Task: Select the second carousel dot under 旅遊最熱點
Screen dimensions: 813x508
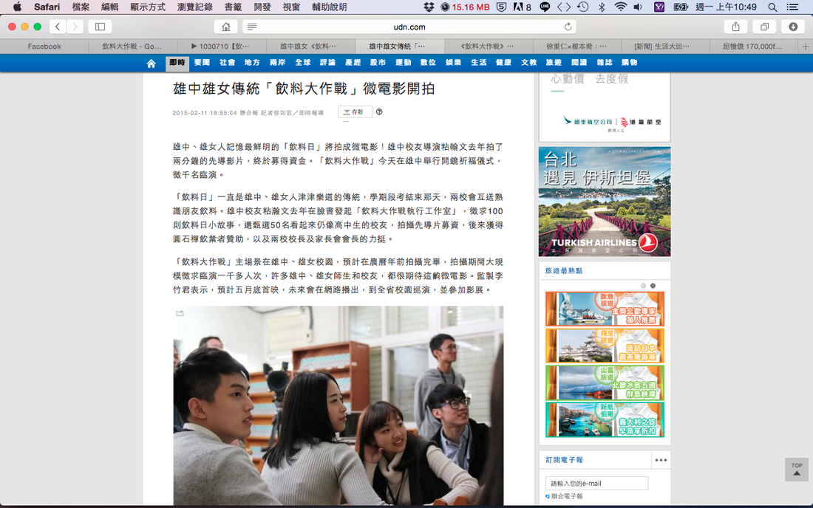Action: coord(653,286)
